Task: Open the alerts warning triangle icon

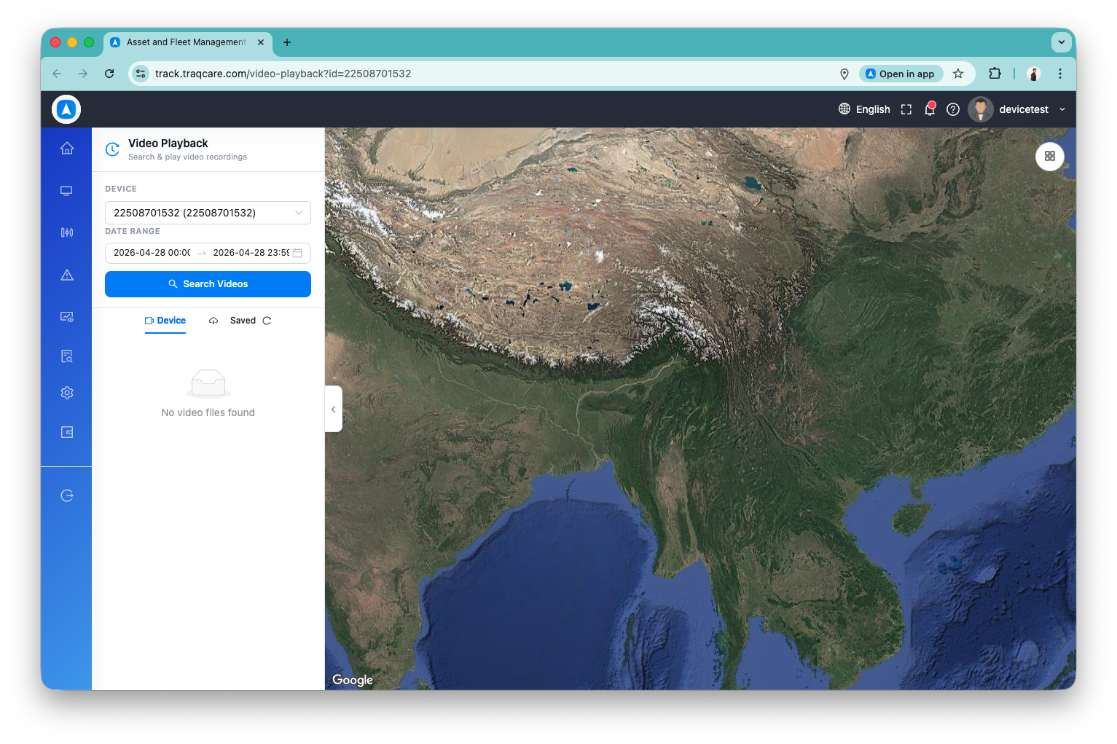Action: tap(67, 275)
